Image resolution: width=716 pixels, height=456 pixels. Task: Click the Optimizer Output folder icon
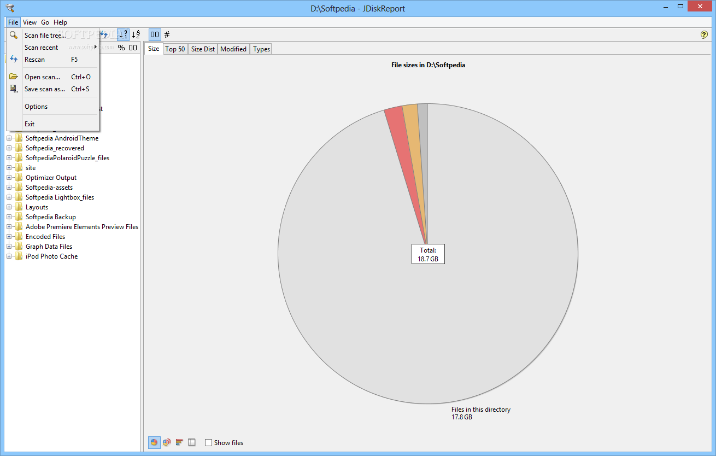(19, 178)
